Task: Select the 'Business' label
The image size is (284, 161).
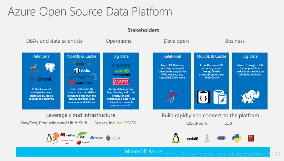Action: [235, 41]
